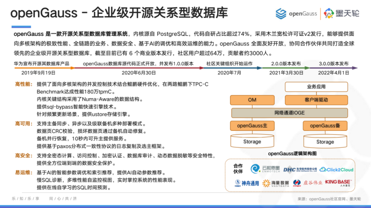Click the 虚谷伟业 partner logo
The width and height of the screenshot is (371, 208).
tap(308, 183)
